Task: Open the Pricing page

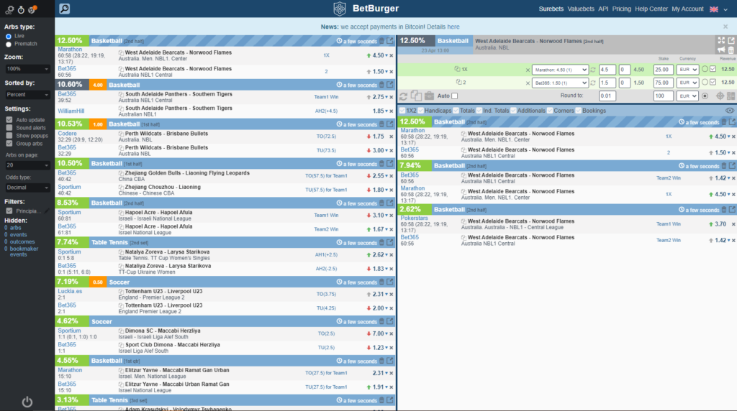Action: pyautogui.click(x=621, y=9)
